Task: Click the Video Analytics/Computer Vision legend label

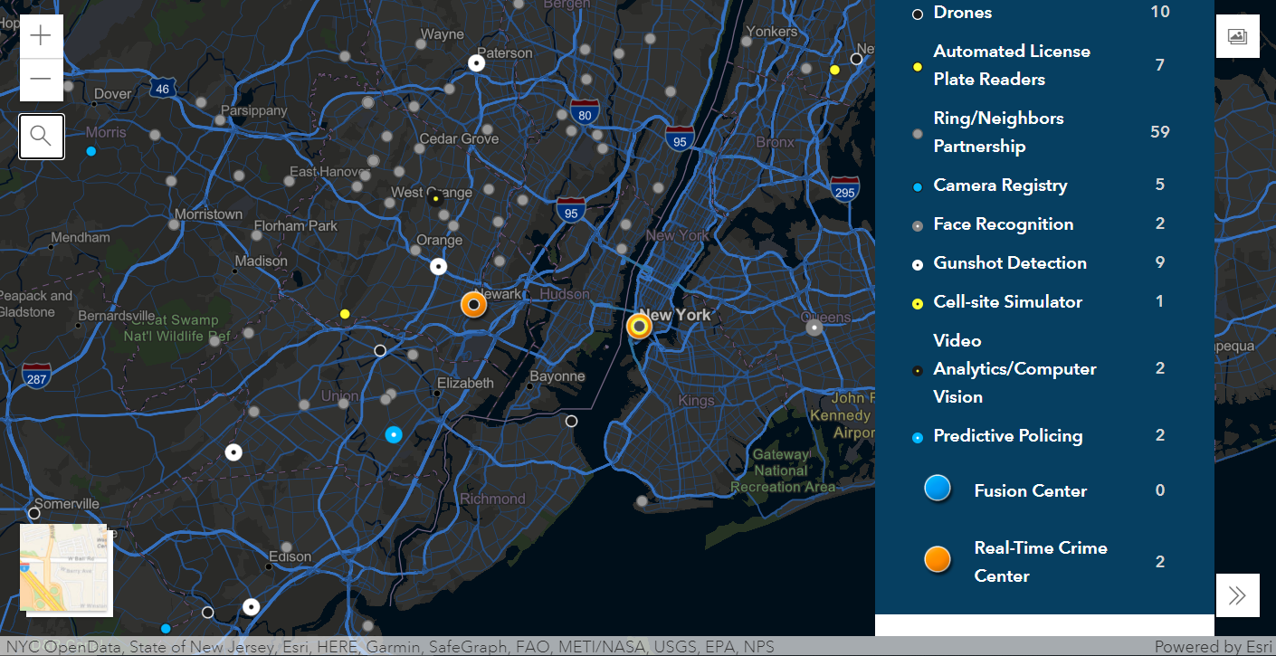Action: (x=1015, y=368)
